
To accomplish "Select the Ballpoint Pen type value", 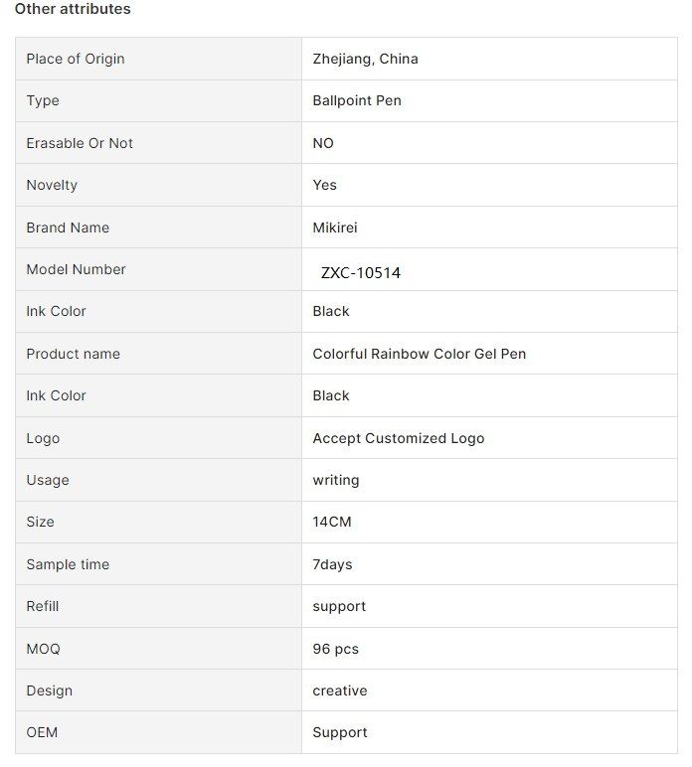I will pos(357,100).
